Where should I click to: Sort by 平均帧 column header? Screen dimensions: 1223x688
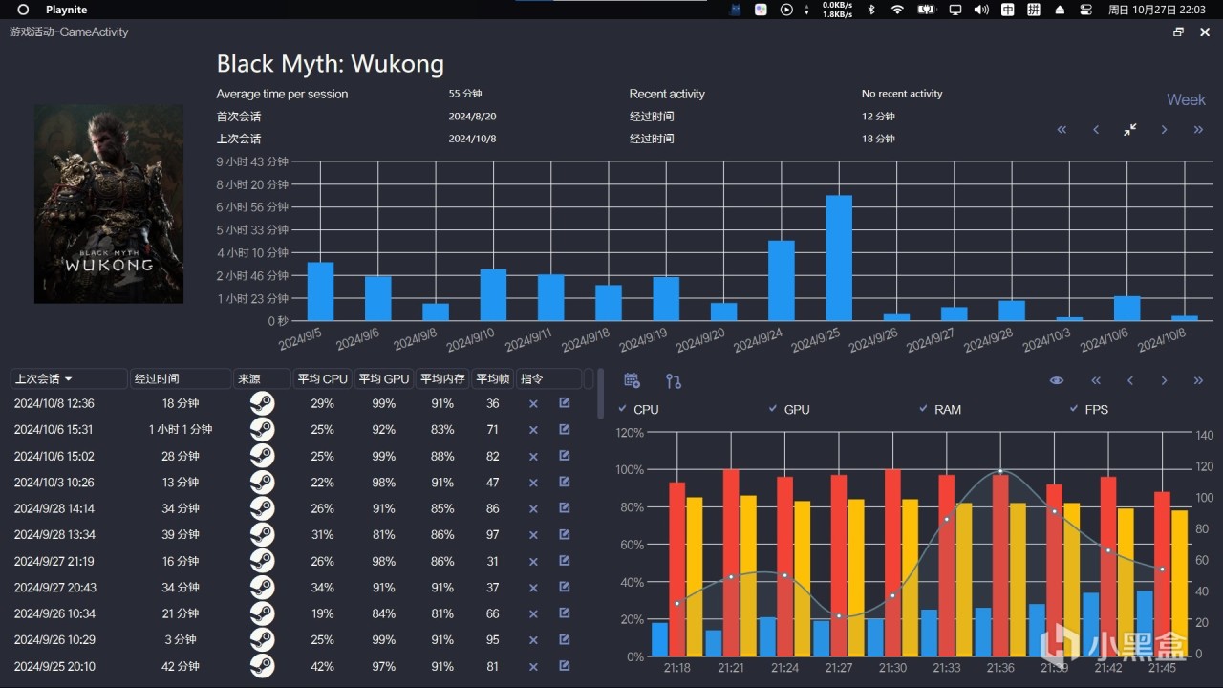493,379
